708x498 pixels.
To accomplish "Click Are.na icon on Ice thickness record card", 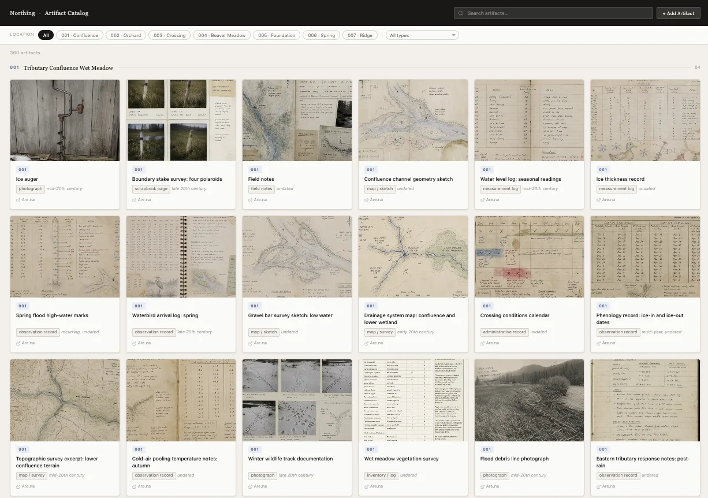I will (x=598, y=200).
